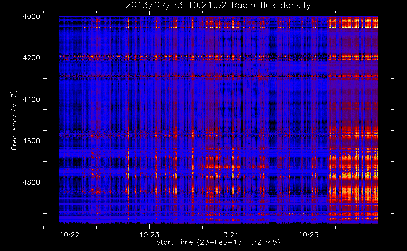
Task: Click the plot title "2013/02/23 10:21:52 Radio flux density"
Action: pos(218,5)
